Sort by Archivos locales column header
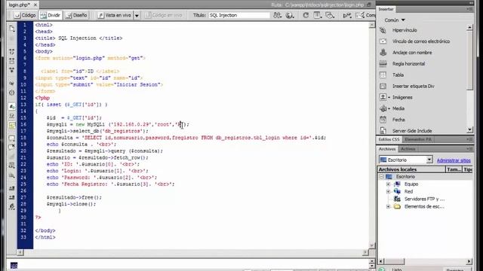The width and height of the screenshot is (483, 271). [411, 169]
